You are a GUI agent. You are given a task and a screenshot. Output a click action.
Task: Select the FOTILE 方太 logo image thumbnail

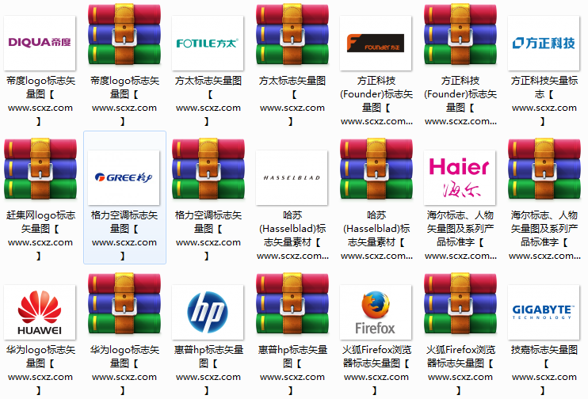click(x=208, y=43)
